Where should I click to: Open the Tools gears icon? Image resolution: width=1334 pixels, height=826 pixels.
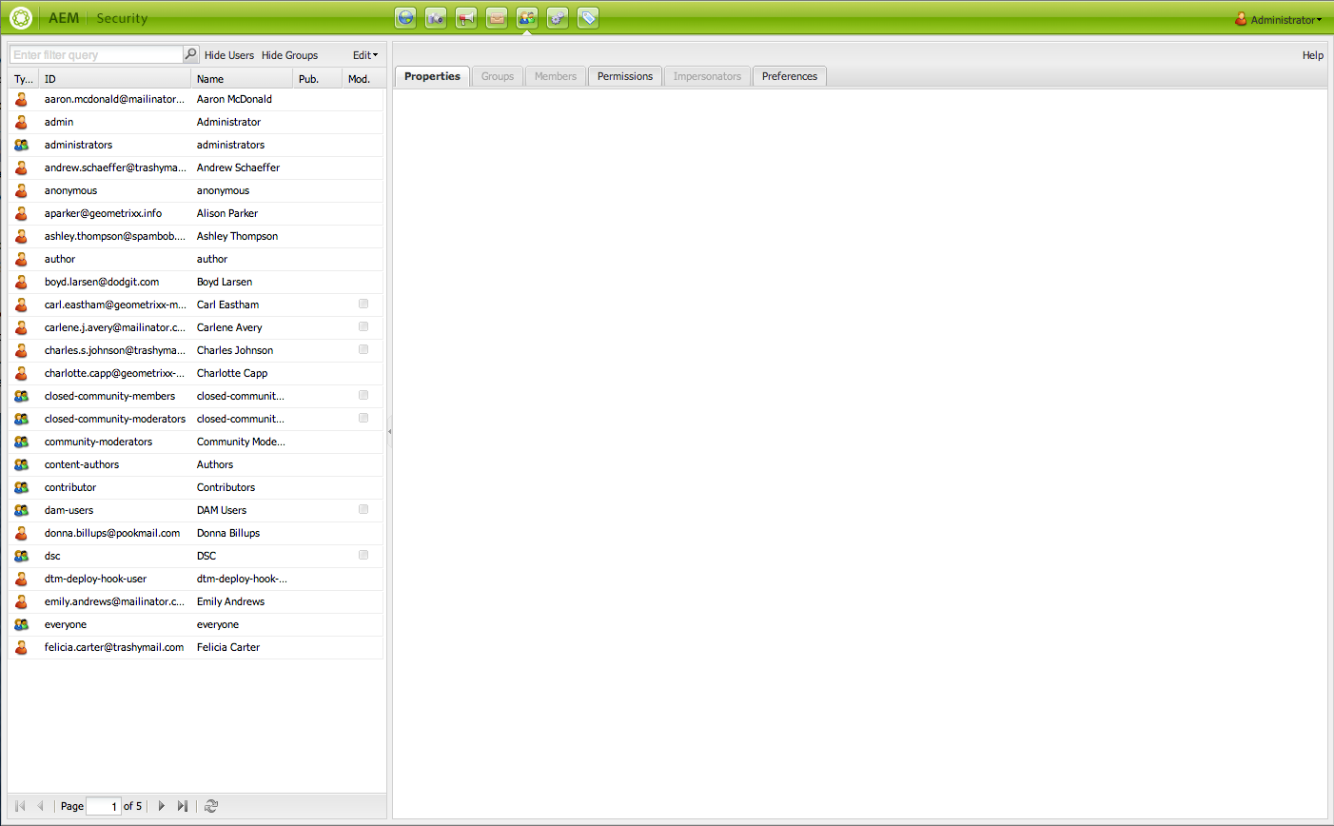point(558,18)
